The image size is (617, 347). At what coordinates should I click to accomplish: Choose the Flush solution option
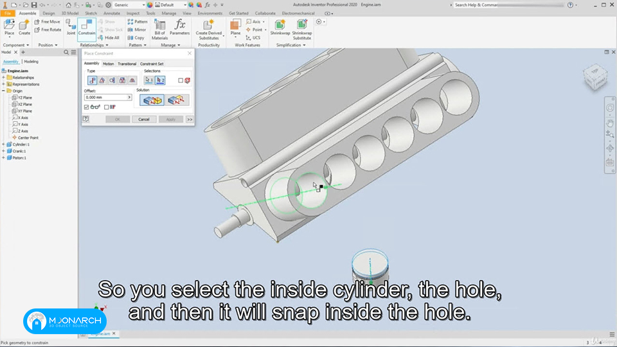coord(176,100)
